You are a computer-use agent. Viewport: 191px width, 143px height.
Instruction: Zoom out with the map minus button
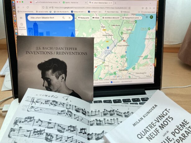(x=151, y=71)
